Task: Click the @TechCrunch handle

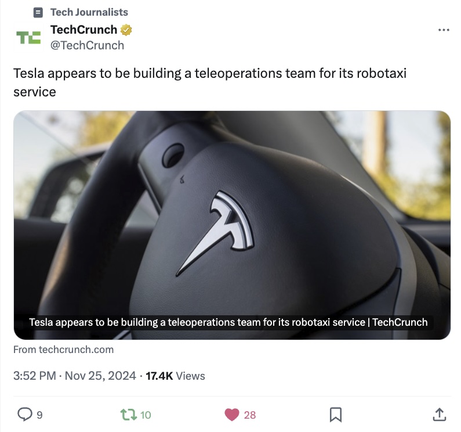Action: (88, 45)
